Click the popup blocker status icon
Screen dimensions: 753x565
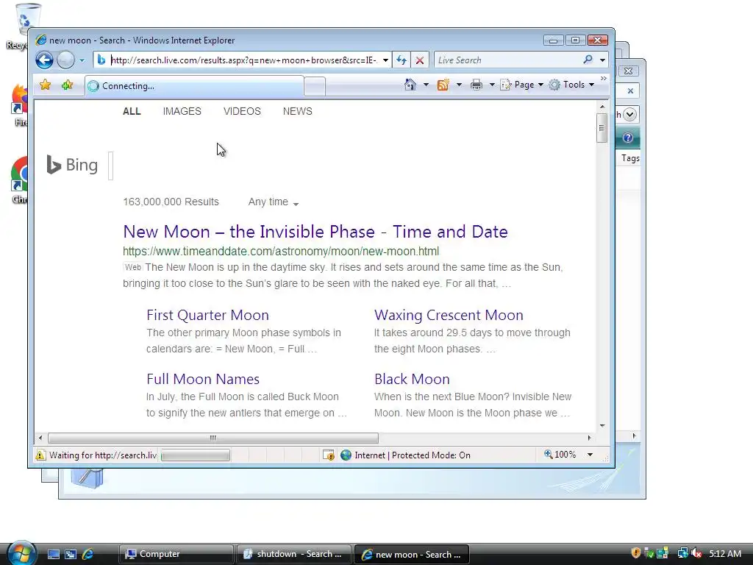[329, 455]
